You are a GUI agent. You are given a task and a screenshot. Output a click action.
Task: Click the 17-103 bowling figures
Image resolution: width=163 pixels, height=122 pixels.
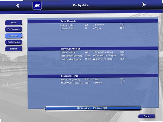(88, 59)
